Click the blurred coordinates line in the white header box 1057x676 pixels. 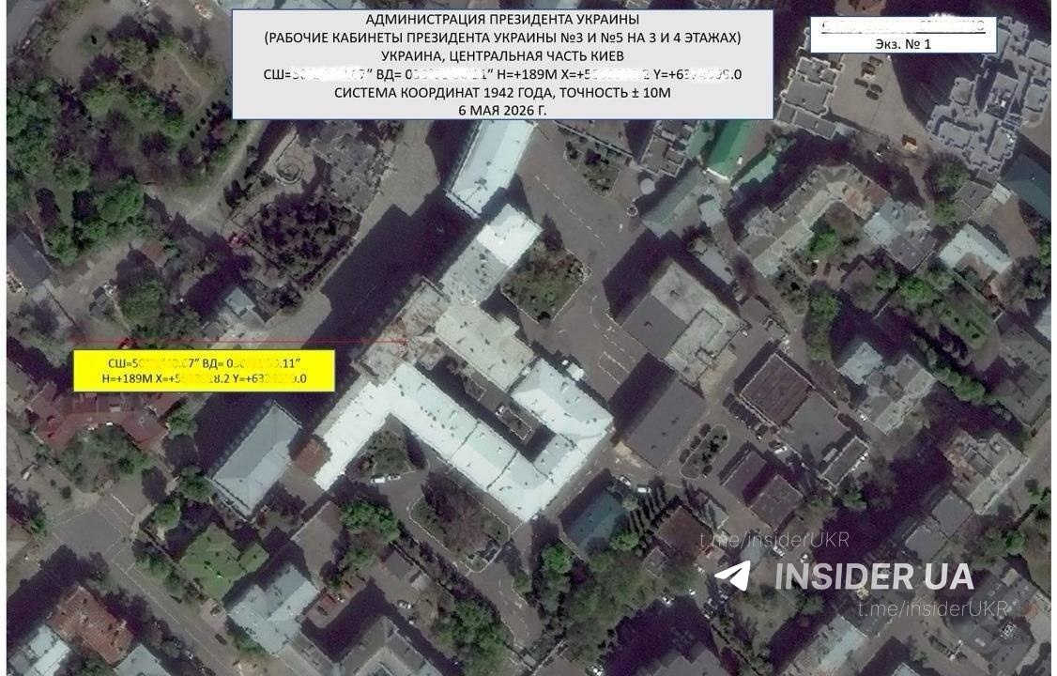pos(502,75)
